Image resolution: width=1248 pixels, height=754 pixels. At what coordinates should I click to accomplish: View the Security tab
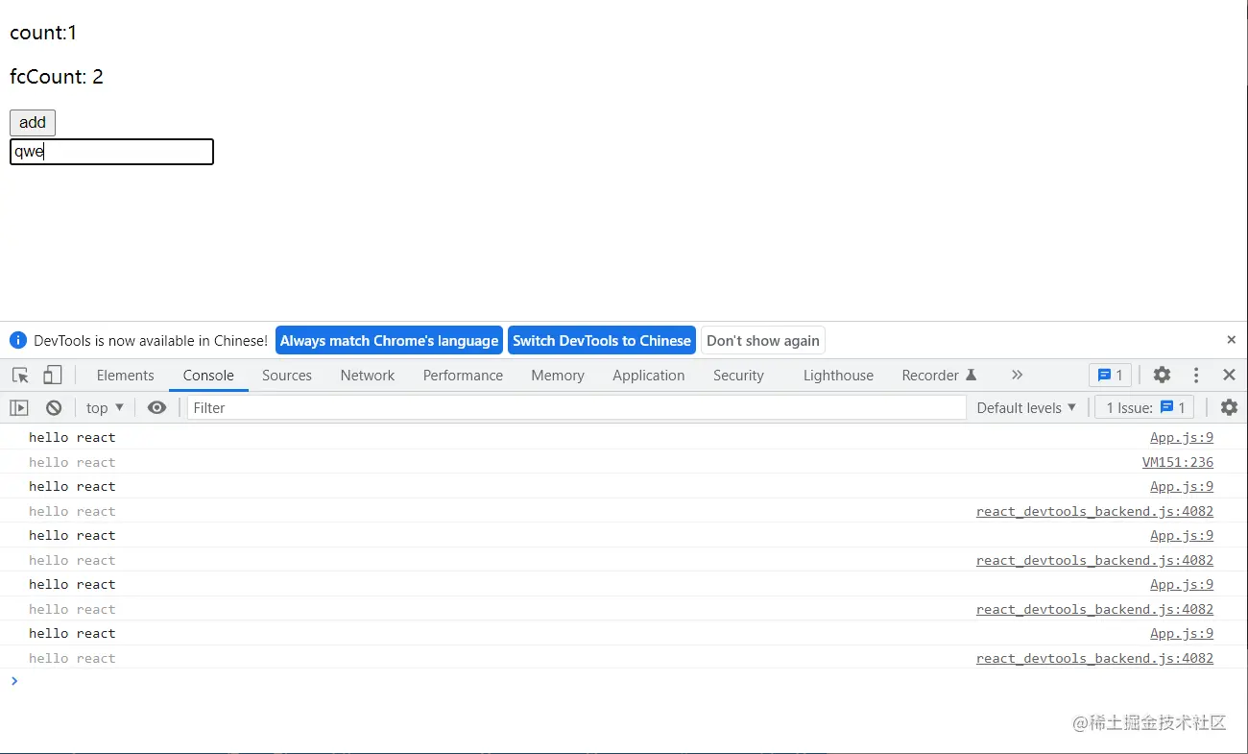click(738, 376)
